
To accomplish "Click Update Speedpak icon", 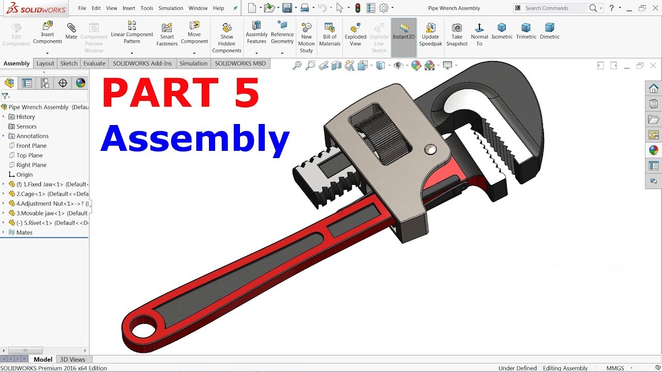I will [430, 35].
